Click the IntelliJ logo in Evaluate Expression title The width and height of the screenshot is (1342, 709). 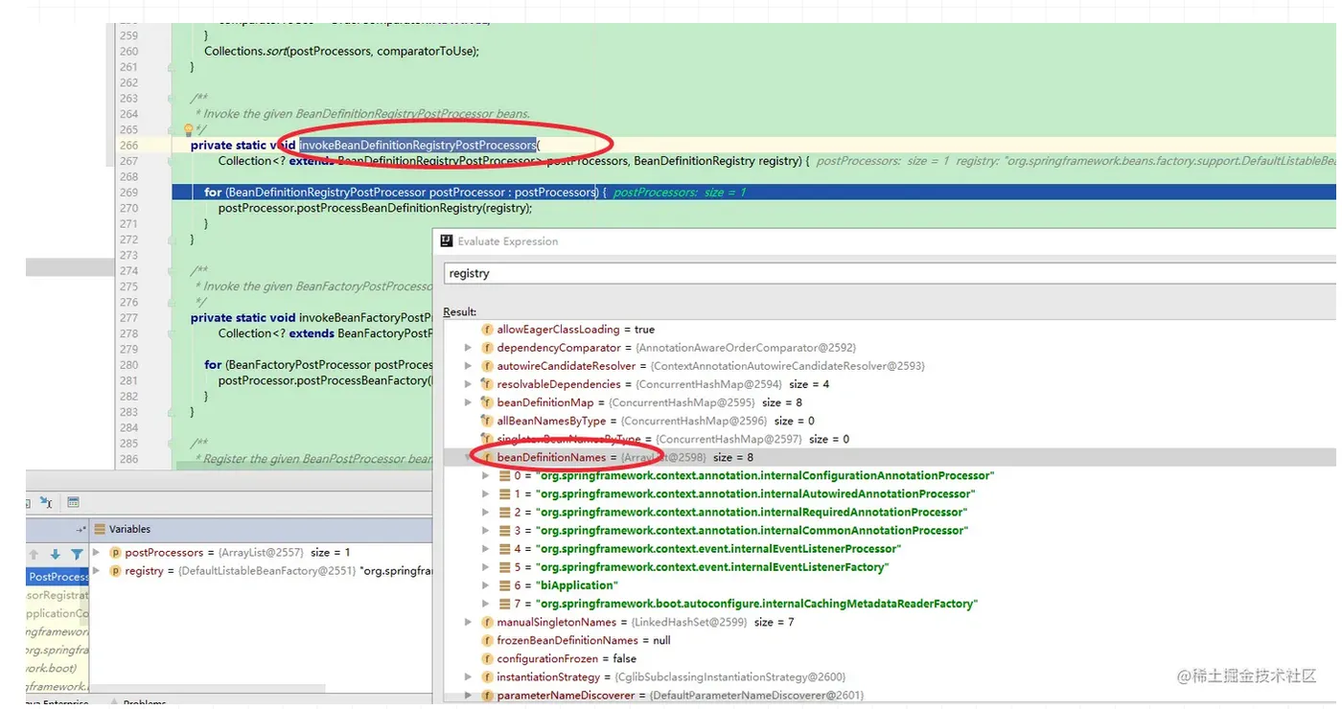[447, 241]
